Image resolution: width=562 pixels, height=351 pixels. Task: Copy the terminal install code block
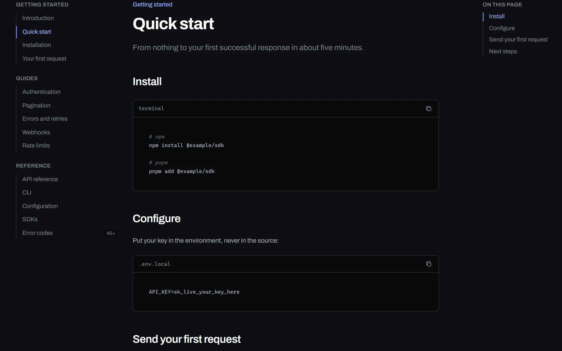(x=429, y=109)
